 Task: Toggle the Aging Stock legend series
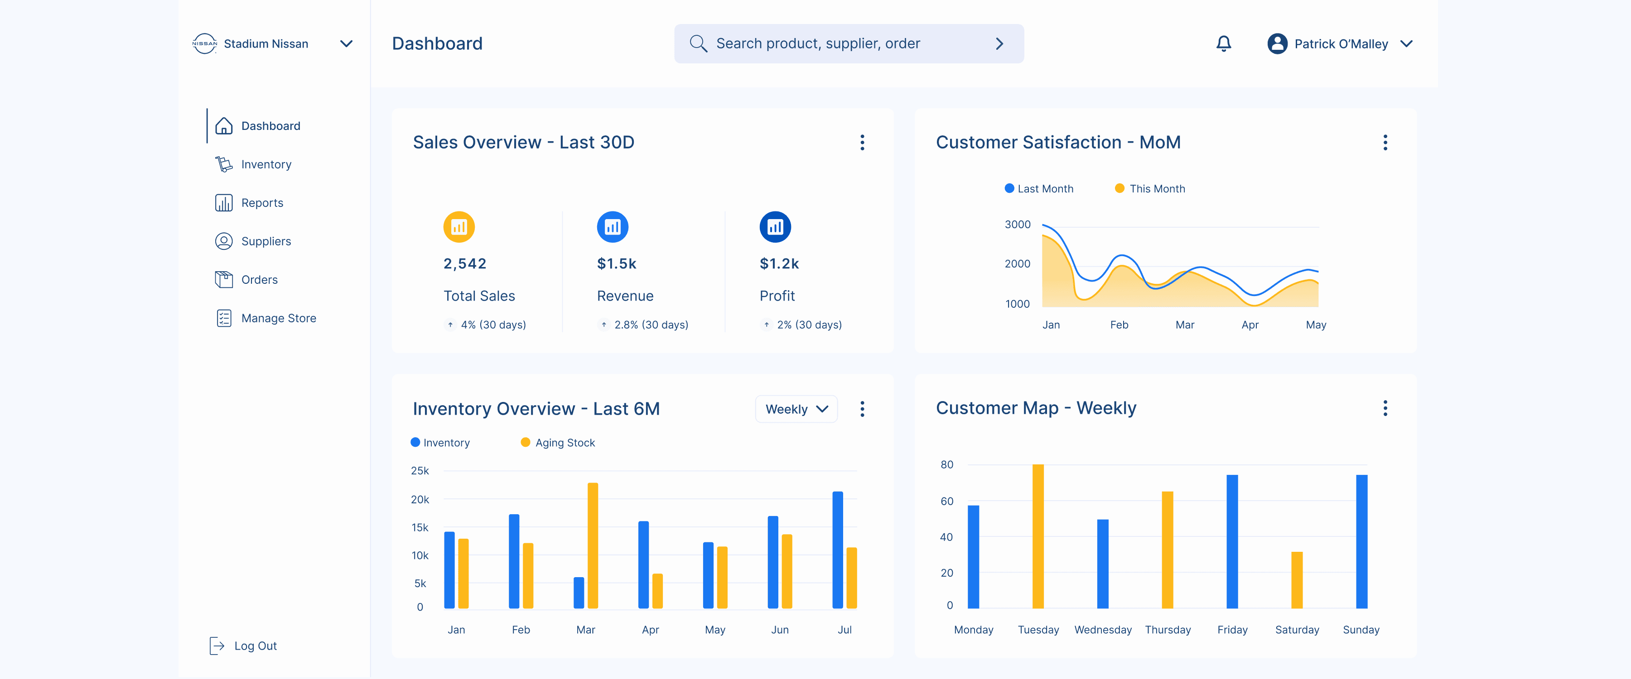point(558,442)
